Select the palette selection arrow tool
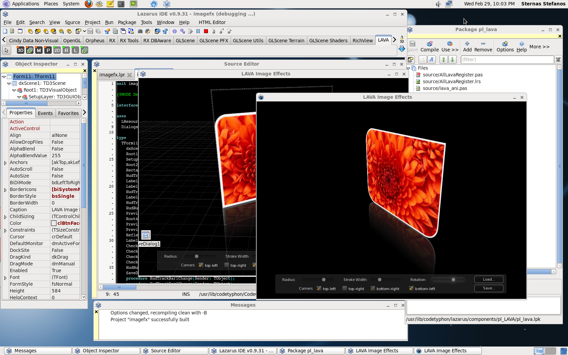 click(6, 50)
